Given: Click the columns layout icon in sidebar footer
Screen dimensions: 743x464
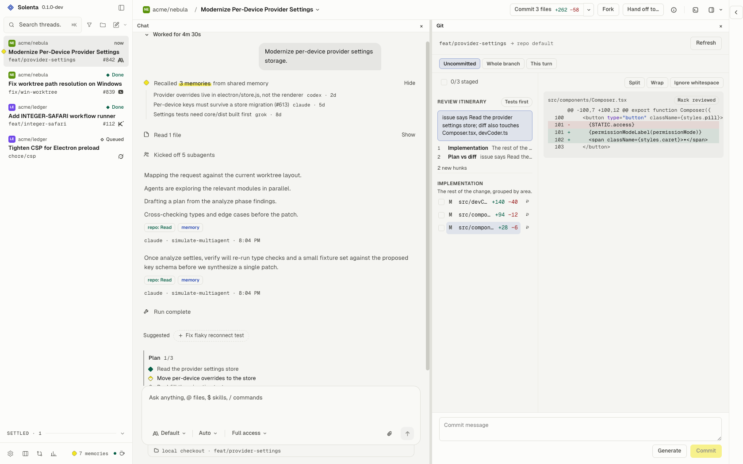Looking at the screenshot, I should 25,453.
